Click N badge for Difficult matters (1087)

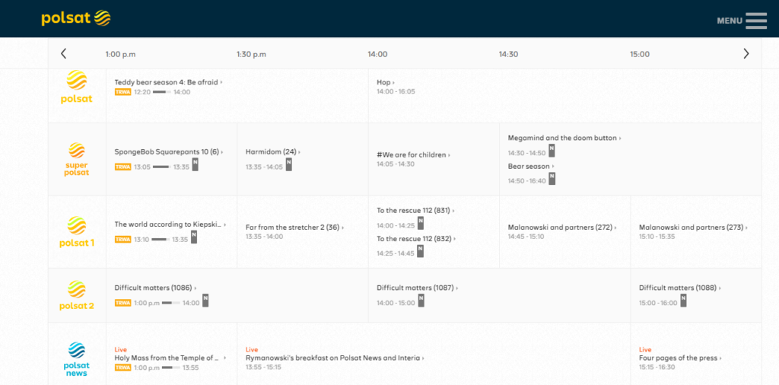click(421, 301)
